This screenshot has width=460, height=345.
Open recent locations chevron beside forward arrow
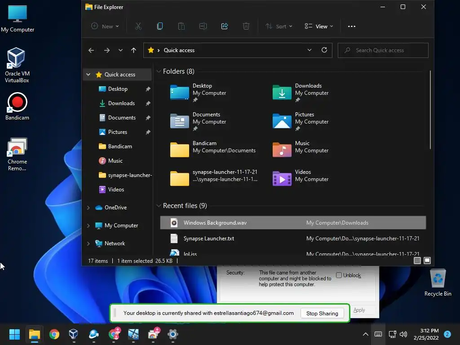(120, 50)
